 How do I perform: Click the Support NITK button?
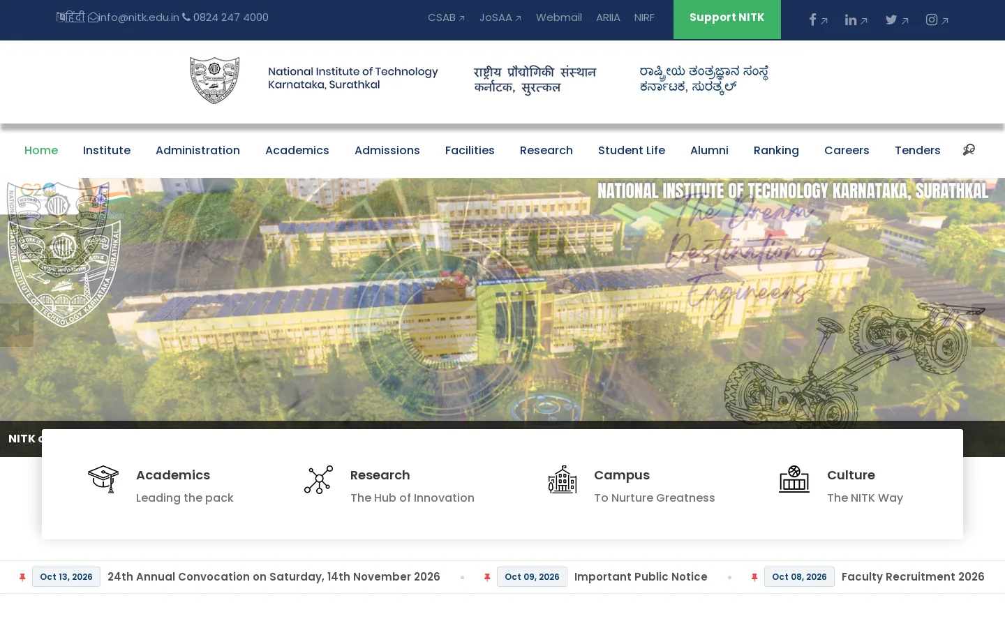pyautogui.click(x=727, y=19)
